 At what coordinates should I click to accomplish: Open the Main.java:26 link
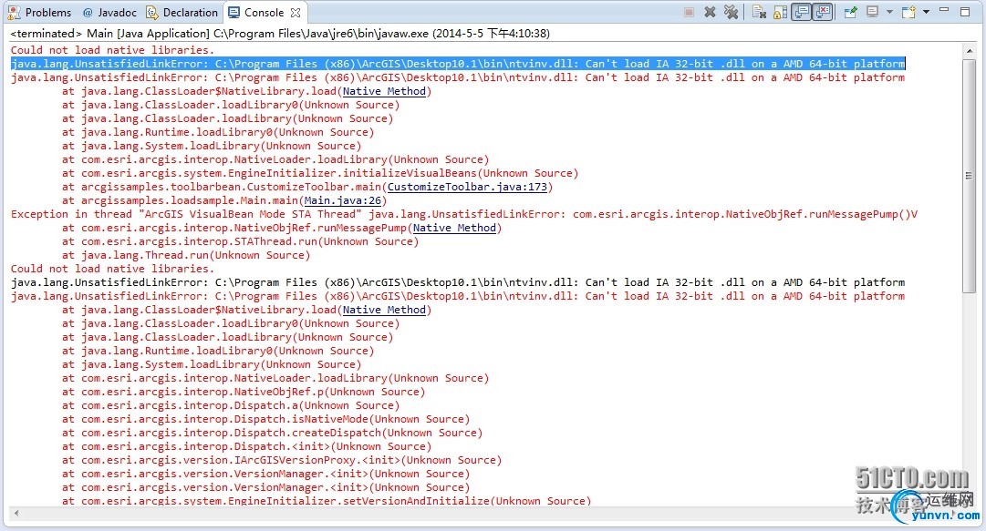343,201
